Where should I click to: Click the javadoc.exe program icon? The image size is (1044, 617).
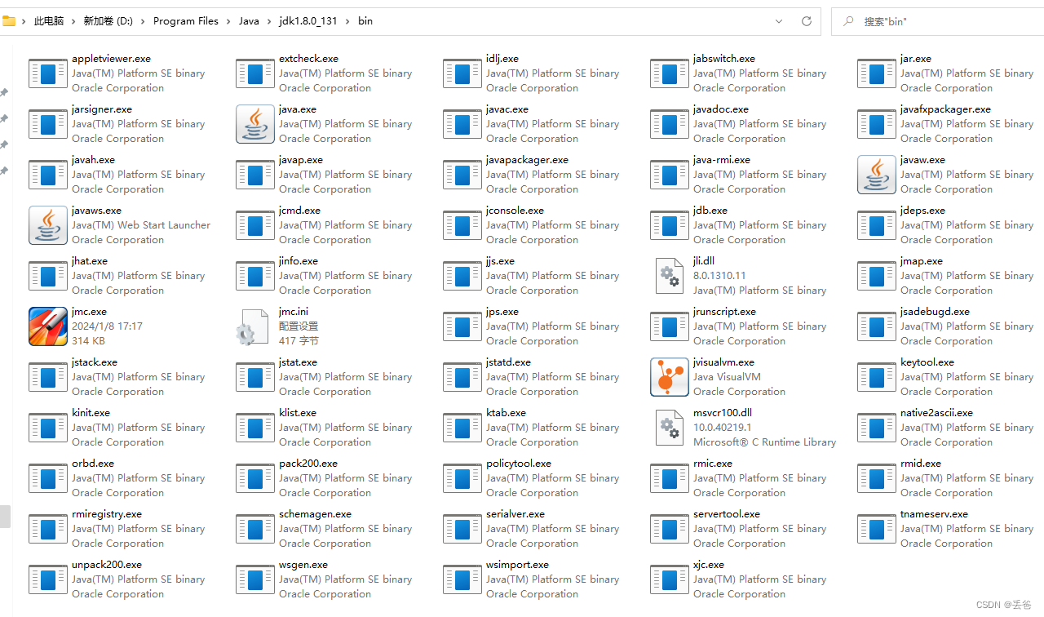[670, 124]
